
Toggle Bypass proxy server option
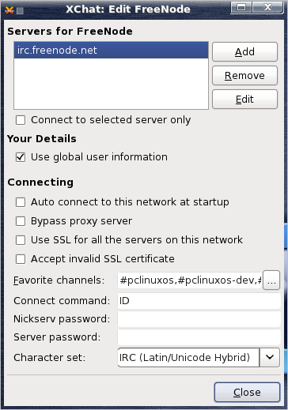tap(21, 221)
